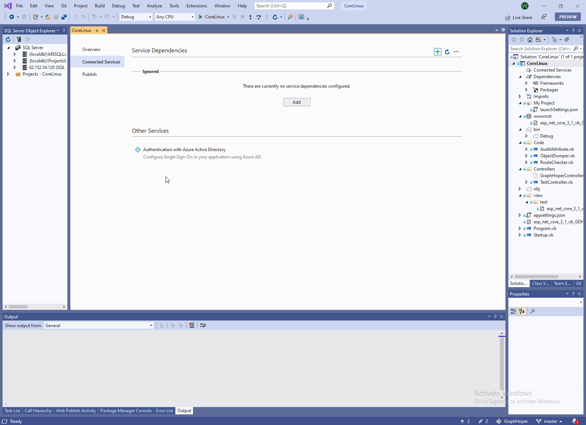Click the Add button for service dependencies
586x425 pixels.
[297, 102]
